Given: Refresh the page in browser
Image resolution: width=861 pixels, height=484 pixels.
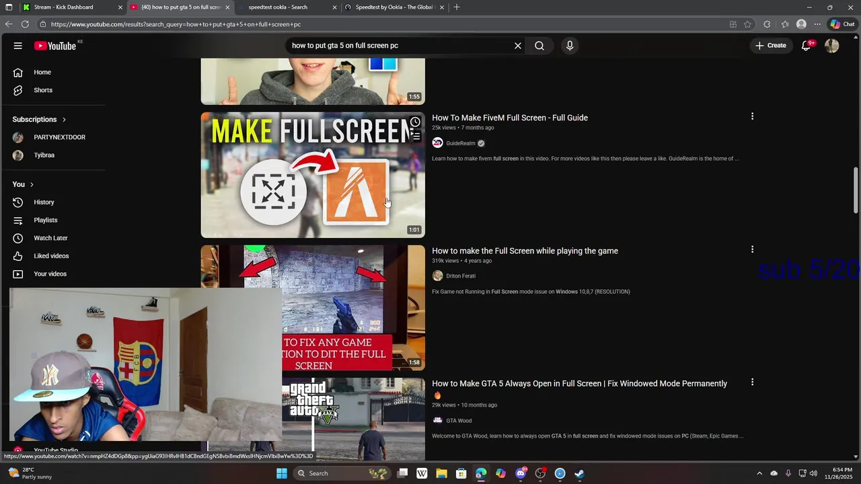Looking at the screenshot, I should click(x=25, y=24).
